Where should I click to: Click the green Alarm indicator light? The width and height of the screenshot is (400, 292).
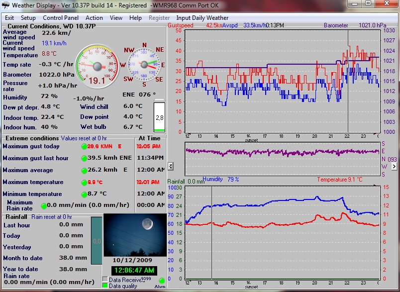161,281
